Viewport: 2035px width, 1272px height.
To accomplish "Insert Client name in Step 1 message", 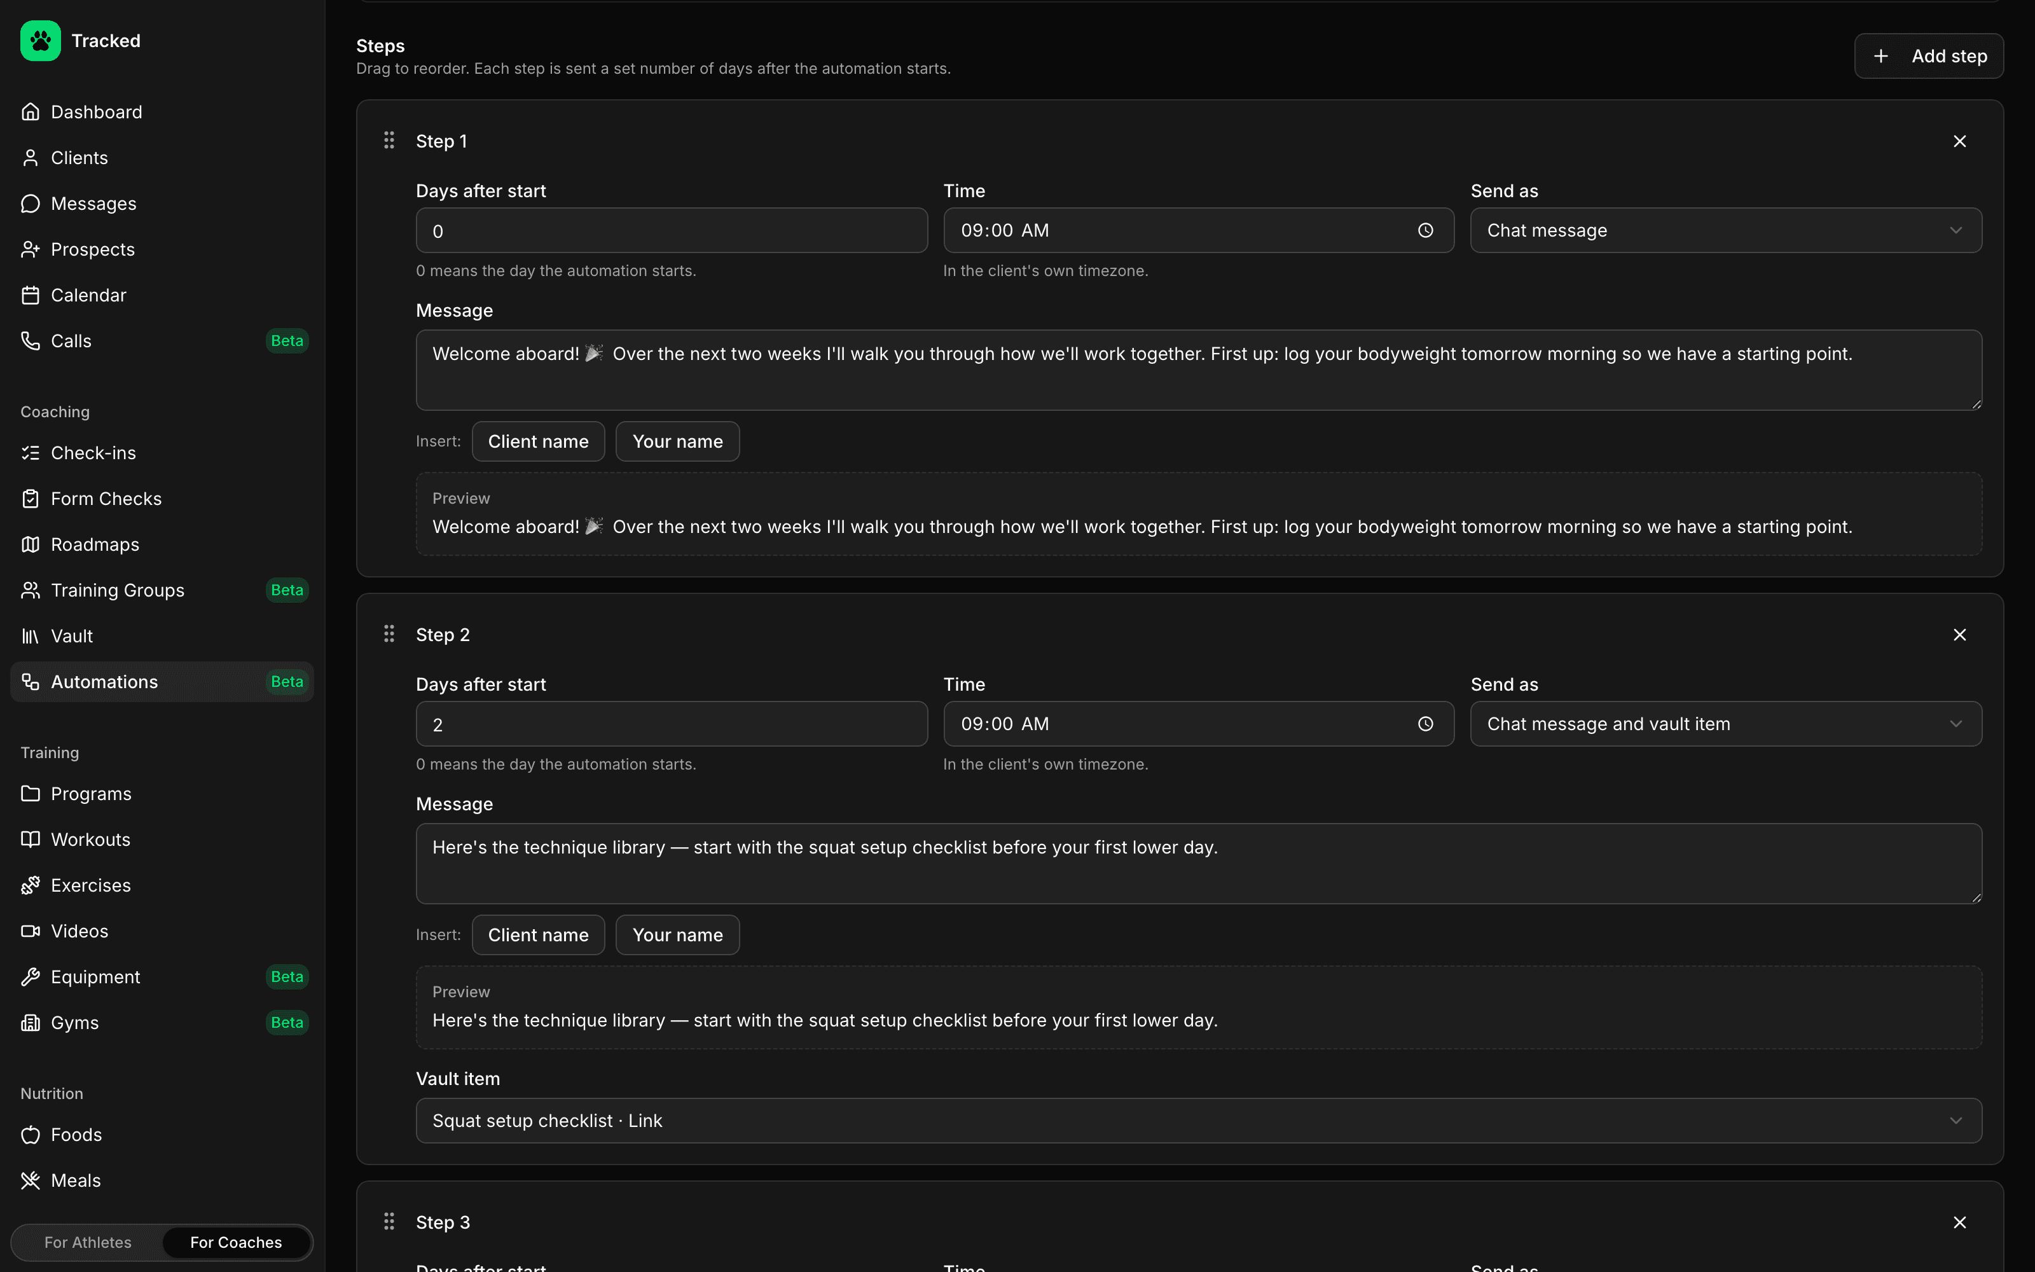I will pyautogui.click(x=538, y=441).
